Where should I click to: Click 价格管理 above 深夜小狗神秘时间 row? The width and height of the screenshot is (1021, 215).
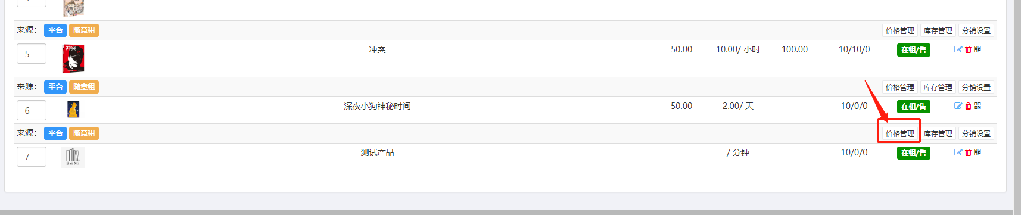[x=899, y=87]
